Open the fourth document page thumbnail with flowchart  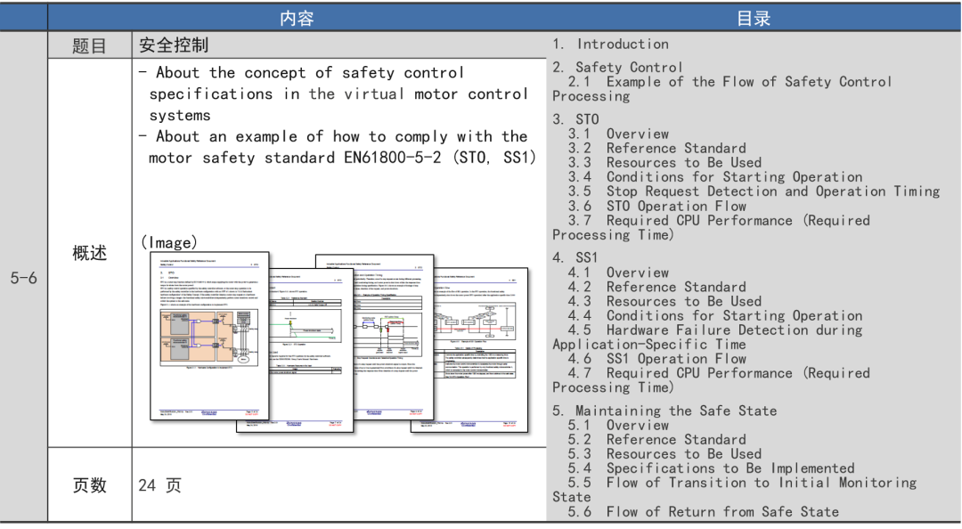click(x=482, y=350)
